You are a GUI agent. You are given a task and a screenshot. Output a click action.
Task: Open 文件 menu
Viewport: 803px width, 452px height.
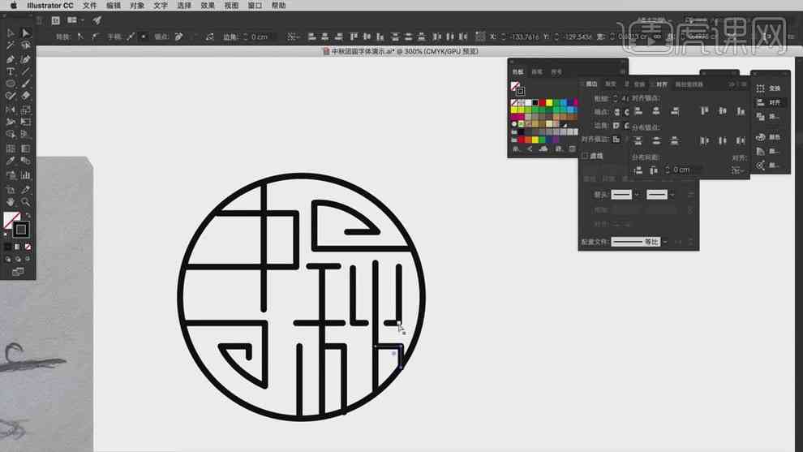click(x=89, y=5)
